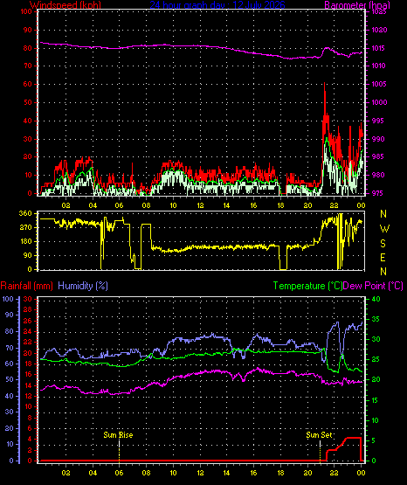Click the '80' value on the red windspeed axis
Viewport: 407px width, 485px height.
pos(28,48)
